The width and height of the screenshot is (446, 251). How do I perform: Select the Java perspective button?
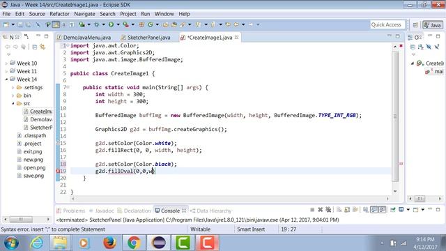(432, 25)
